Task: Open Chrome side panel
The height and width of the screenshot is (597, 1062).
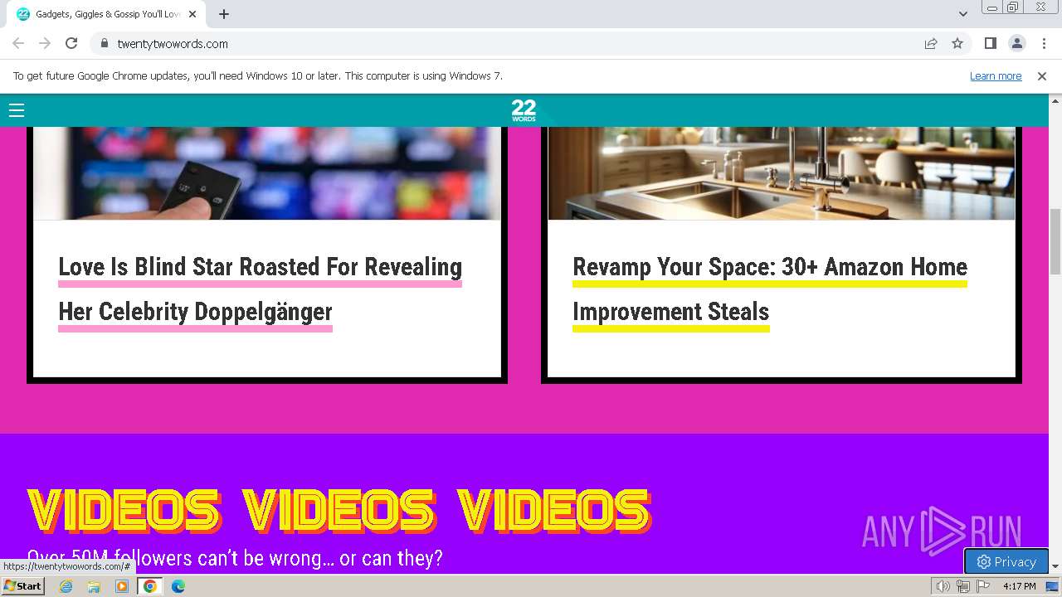Action: [x=990, y=43]
